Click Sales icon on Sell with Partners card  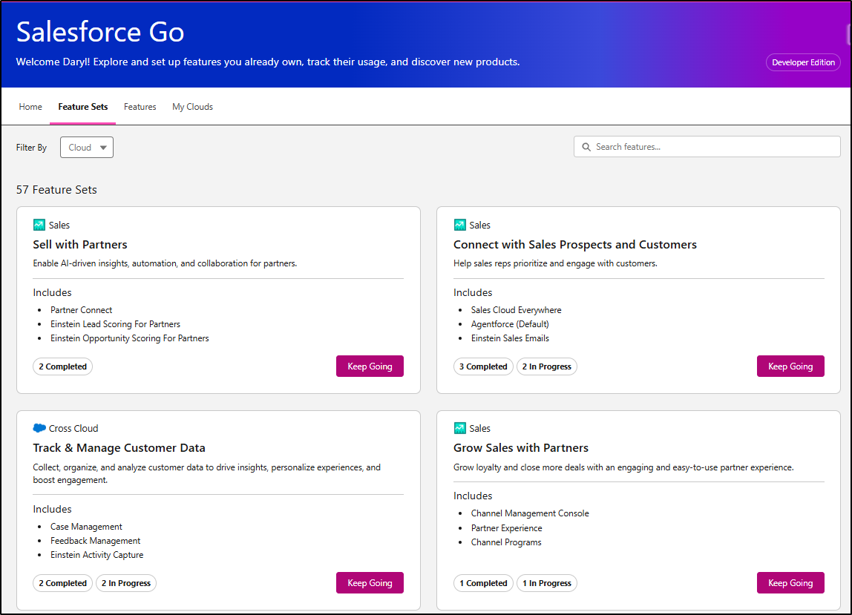click(39, 225)
